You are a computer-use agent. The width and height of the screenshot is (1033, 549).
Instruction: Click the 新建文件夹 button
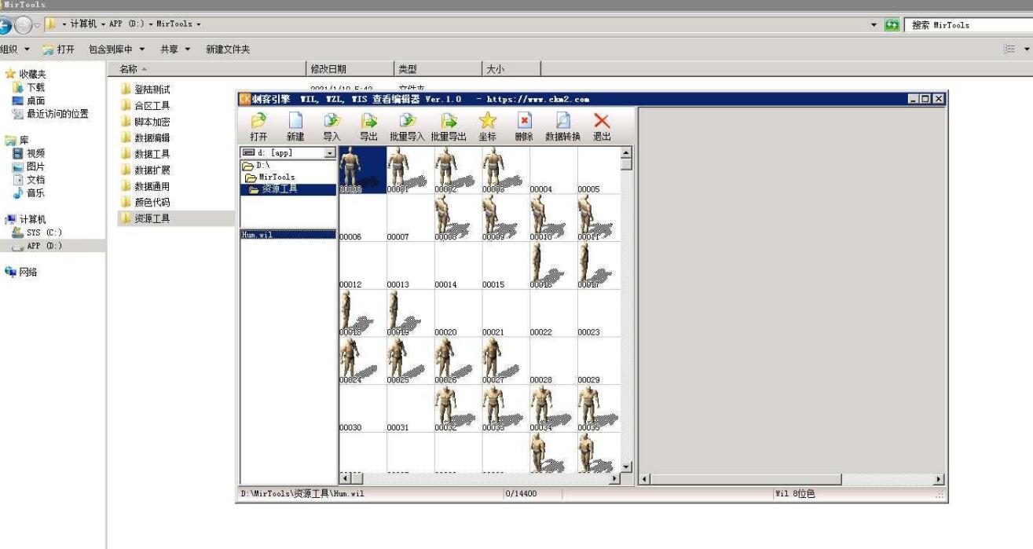(x=228, y=49)
